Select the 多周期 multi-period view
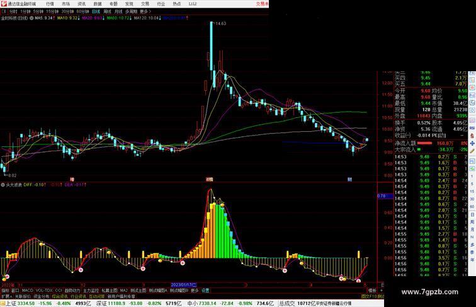 (x=131, y=11)
